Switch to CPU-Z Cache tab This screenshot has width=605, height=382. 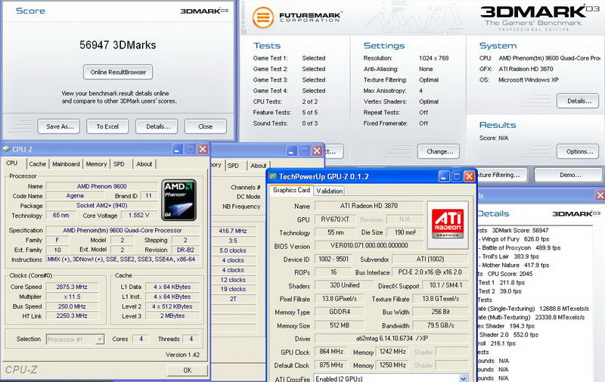(37, 164)
